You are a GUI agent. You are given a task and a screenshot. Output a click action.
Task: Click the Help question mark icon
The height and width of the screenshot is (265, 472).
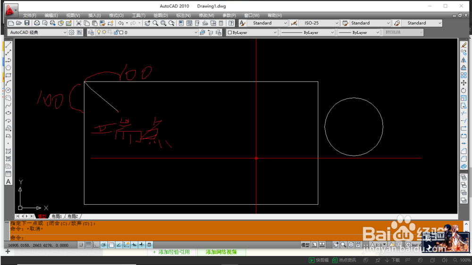(x=231, y=23)
